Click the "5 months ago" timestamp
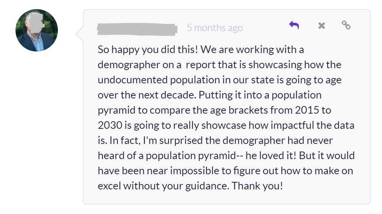This screenshot has height=214, width=382. 214,28
